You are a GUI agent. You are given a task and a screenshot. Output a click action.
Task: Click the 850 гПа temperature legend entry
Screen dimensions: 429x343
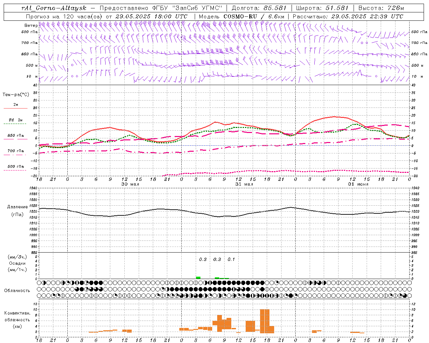tap(15, 137)
